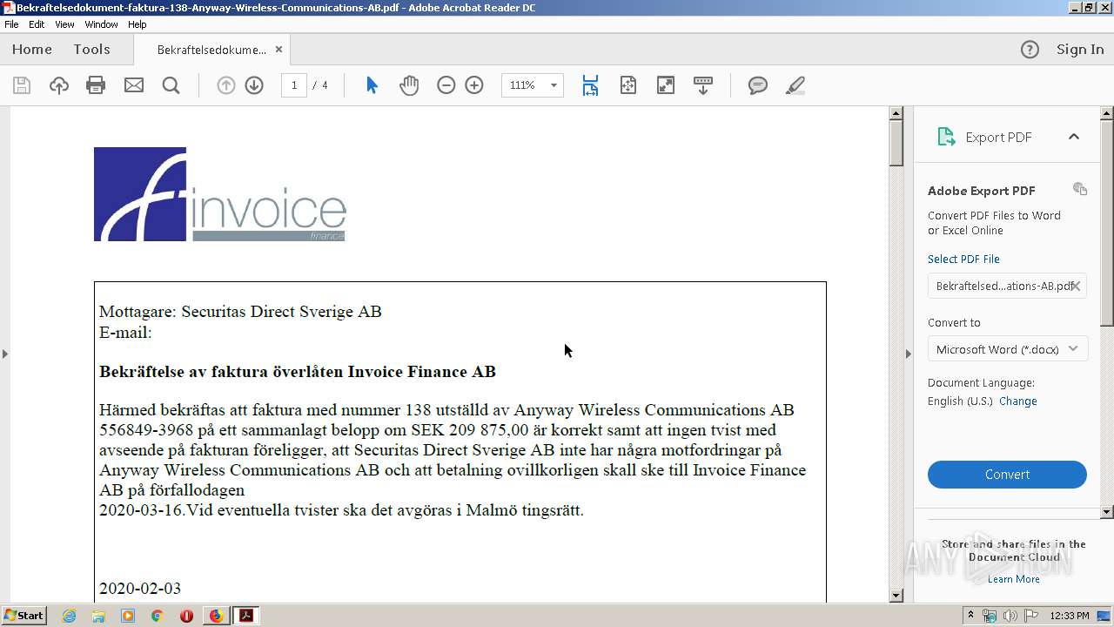
Task: Open Internet Explorer from taskbar
Action: click(x=70, y=616)
